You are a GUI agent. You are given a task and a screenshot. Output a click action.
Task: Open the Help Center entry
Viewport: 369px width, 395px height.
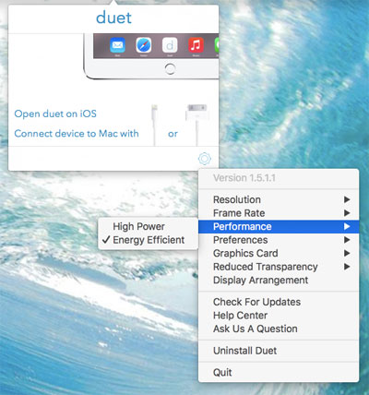pyautogui.click(x=279, y=316)
